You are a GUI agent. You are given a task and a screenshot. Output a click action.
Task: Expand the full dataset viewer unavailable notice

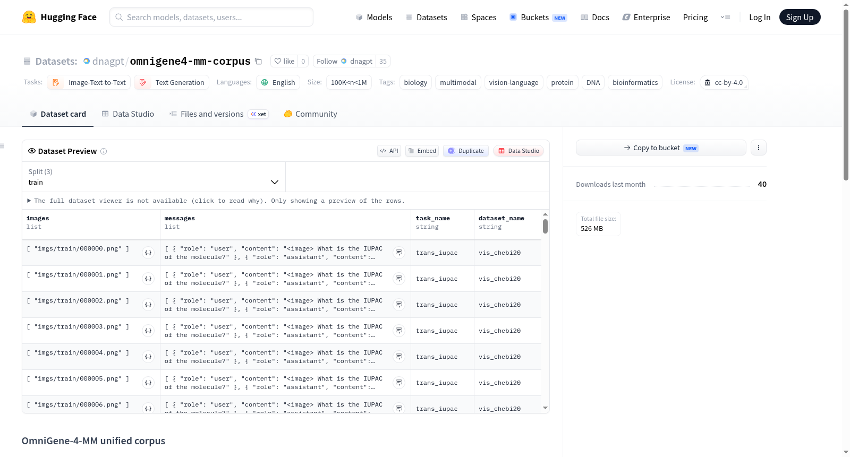point(216,201)
